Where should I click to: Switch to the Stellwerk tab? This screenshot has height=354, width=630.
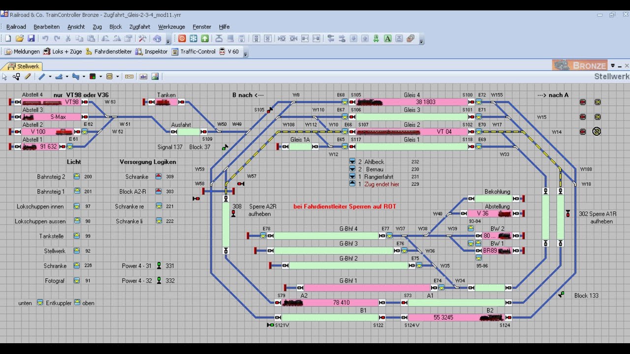point(23,66)
